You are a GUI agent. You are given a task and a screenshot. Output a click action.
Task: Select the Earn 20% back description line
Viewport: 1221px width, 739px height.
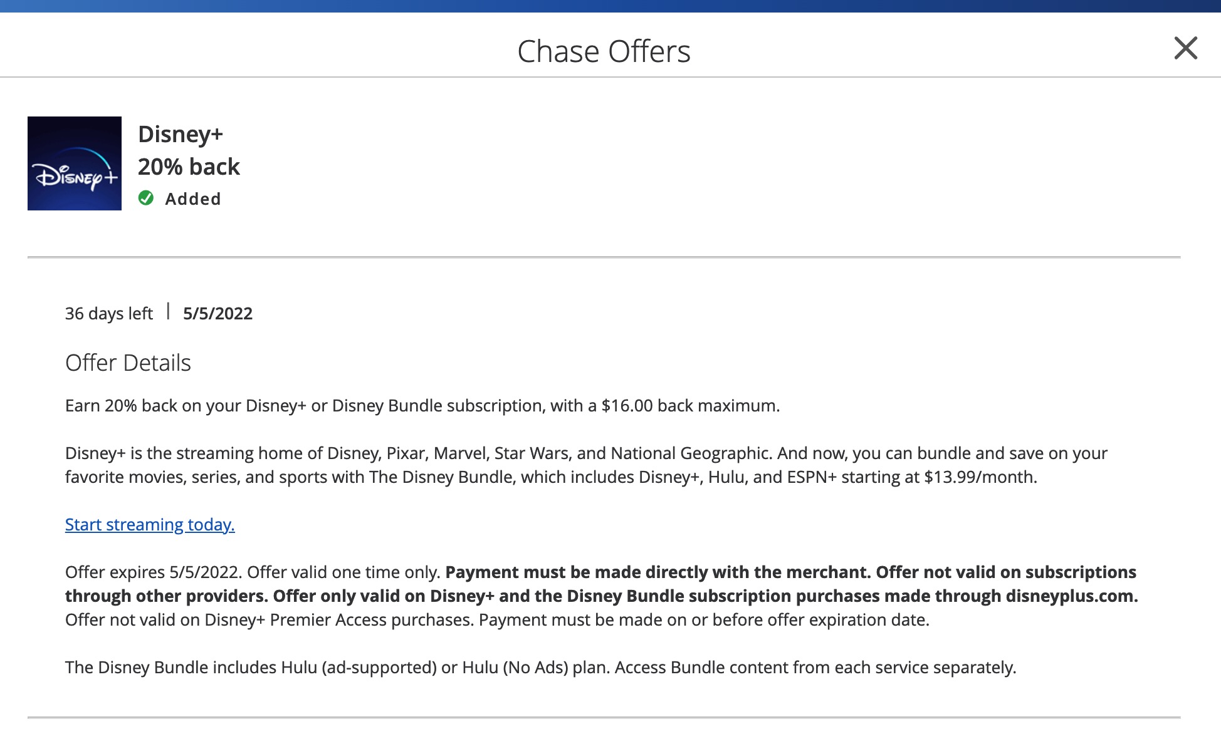pyautogui.click(x=421, y=405)
